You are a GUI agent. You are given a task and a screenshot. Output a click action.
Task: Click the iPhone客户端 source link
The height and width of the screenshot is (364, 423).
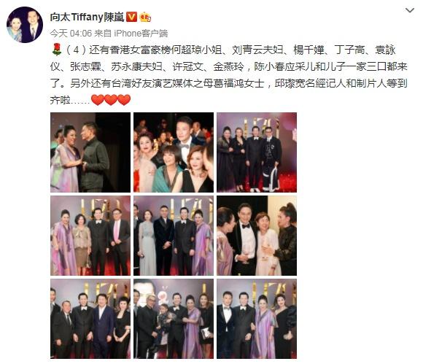pos(141,33)
